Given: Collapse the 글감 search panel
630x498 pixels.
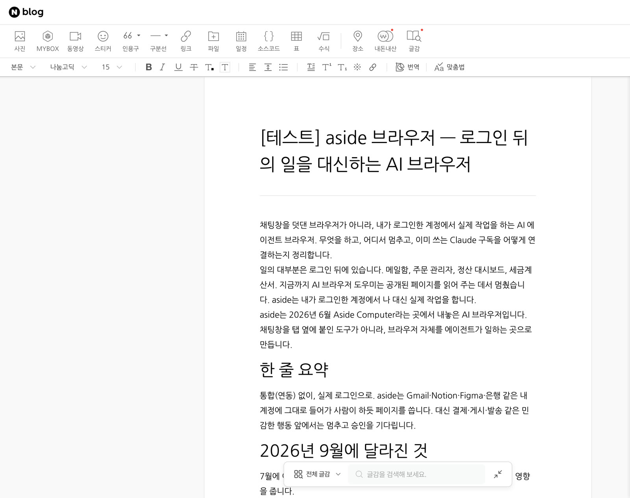Looking at the screenshot, I should 498,474.
